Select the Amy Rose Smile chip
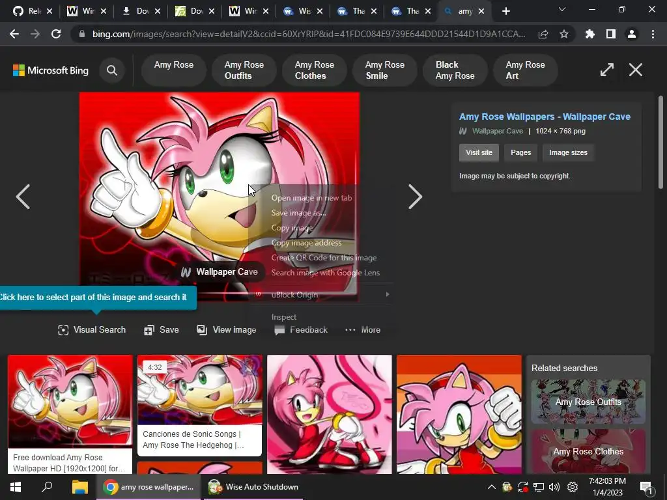 [384, 70]
